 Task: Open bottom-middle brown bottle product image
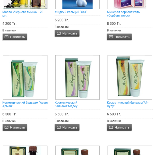pos(77,150)
